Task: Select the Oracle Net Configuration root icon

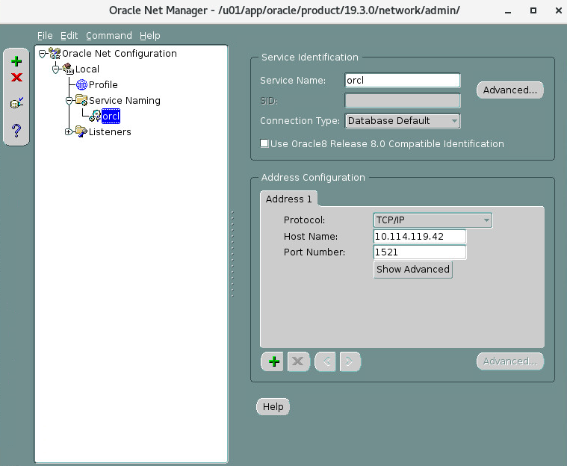Action: tap(55, 53)
